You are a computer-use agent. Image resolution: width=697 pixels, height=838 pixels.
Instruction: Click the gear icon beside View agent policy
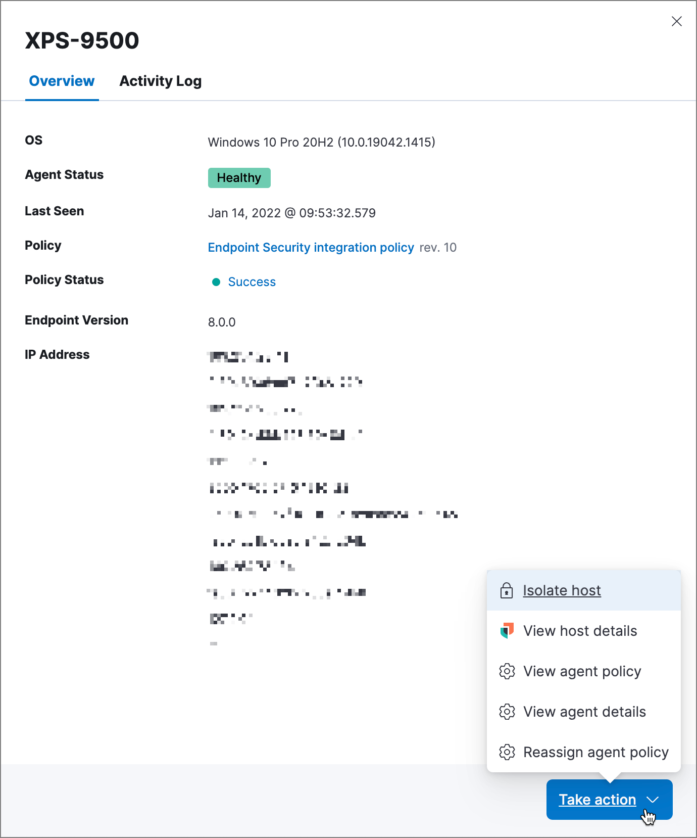[x=507, y=671]
